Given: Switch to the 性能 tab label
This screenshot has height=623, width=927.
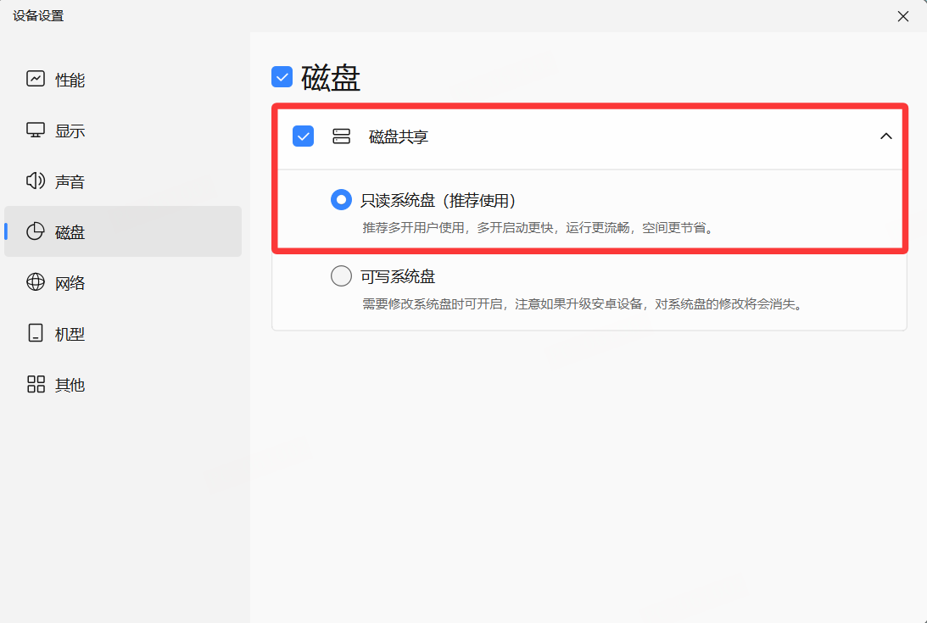Looking at the screenshot, I should coord(70,80).
